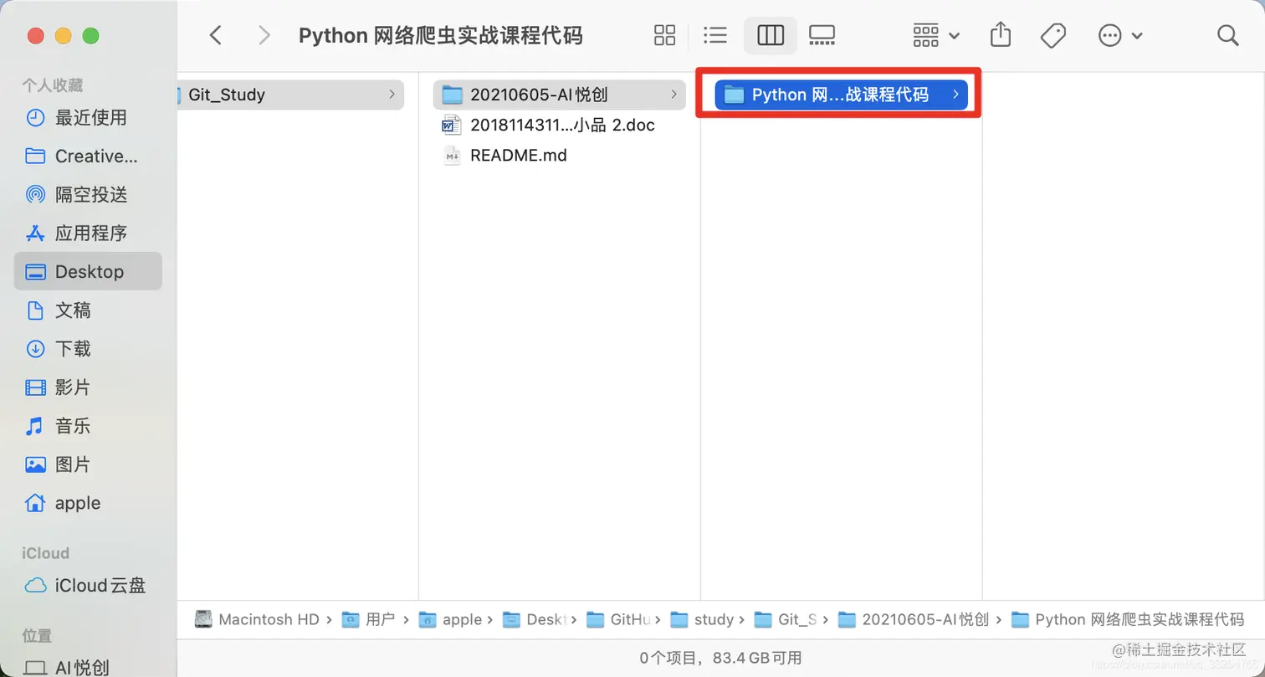Viewport: 1265px width, 677px height.
Task: Go forward with the right chevron button
Action: coord(264,35)
